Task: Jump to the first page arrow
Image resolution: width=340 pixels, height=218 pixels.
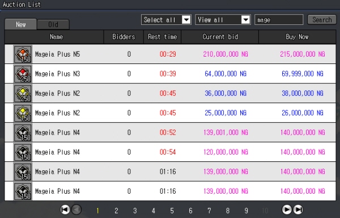Action: click(65, 210)
